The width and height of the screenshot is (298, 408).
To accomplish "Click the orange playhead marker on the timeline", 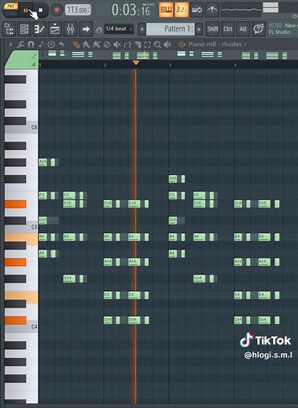I will [x=136, y=63].
